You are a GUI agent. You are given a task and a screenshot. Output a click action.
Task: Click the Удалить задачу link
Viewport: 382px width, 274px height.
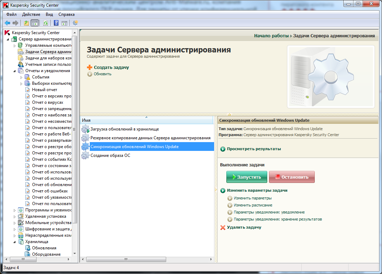click(x=244, y=227)
